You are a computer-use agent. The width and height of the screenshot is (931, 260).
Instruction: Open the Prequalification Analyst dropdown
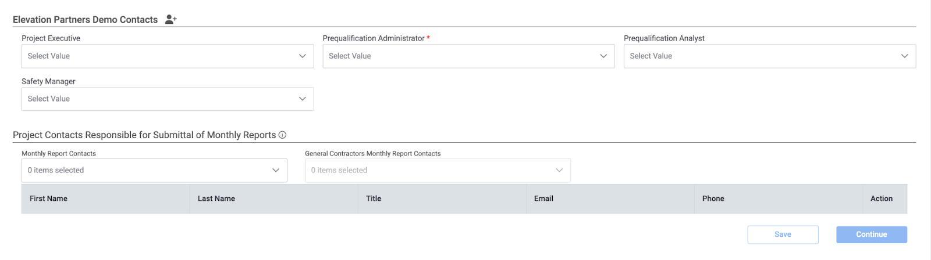pos(770,56)
